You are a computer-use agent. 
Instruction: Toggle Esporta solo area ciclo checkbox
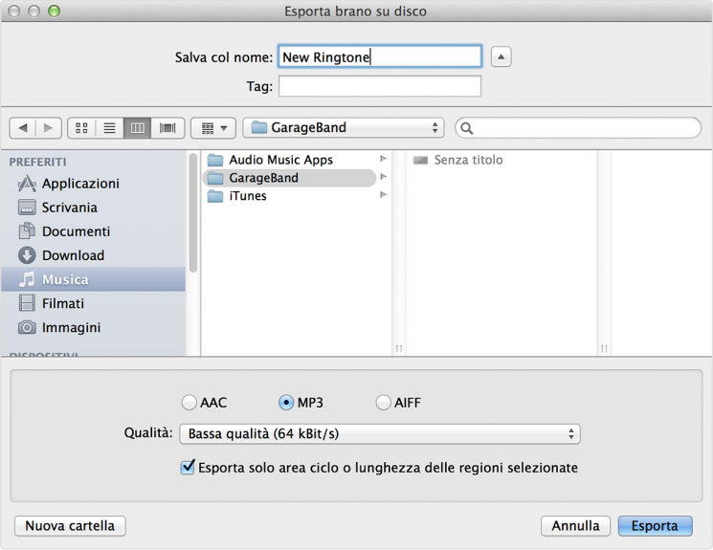pos(188,468)
